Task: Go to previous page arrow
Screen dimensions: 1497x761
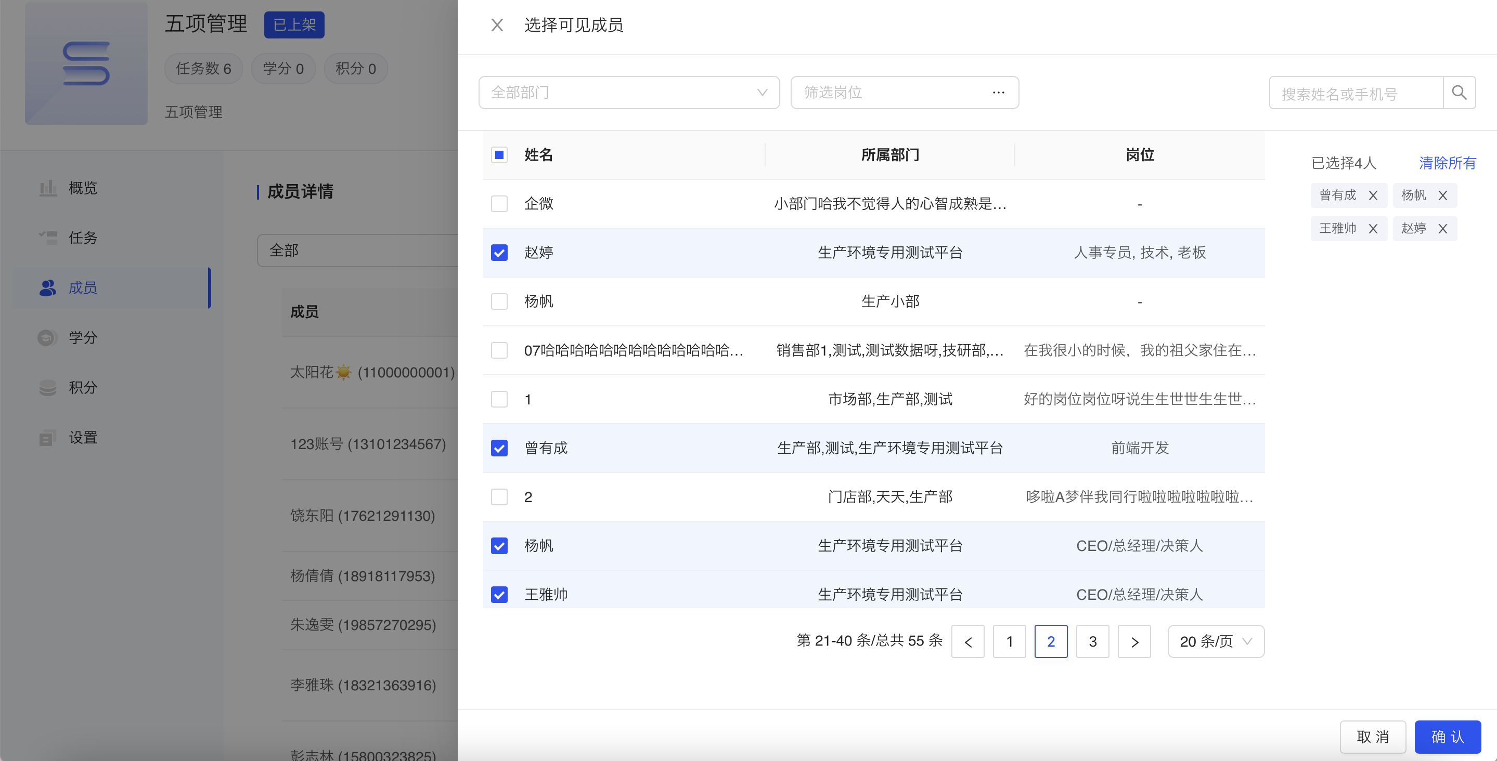Action: (x=967, y=641)
